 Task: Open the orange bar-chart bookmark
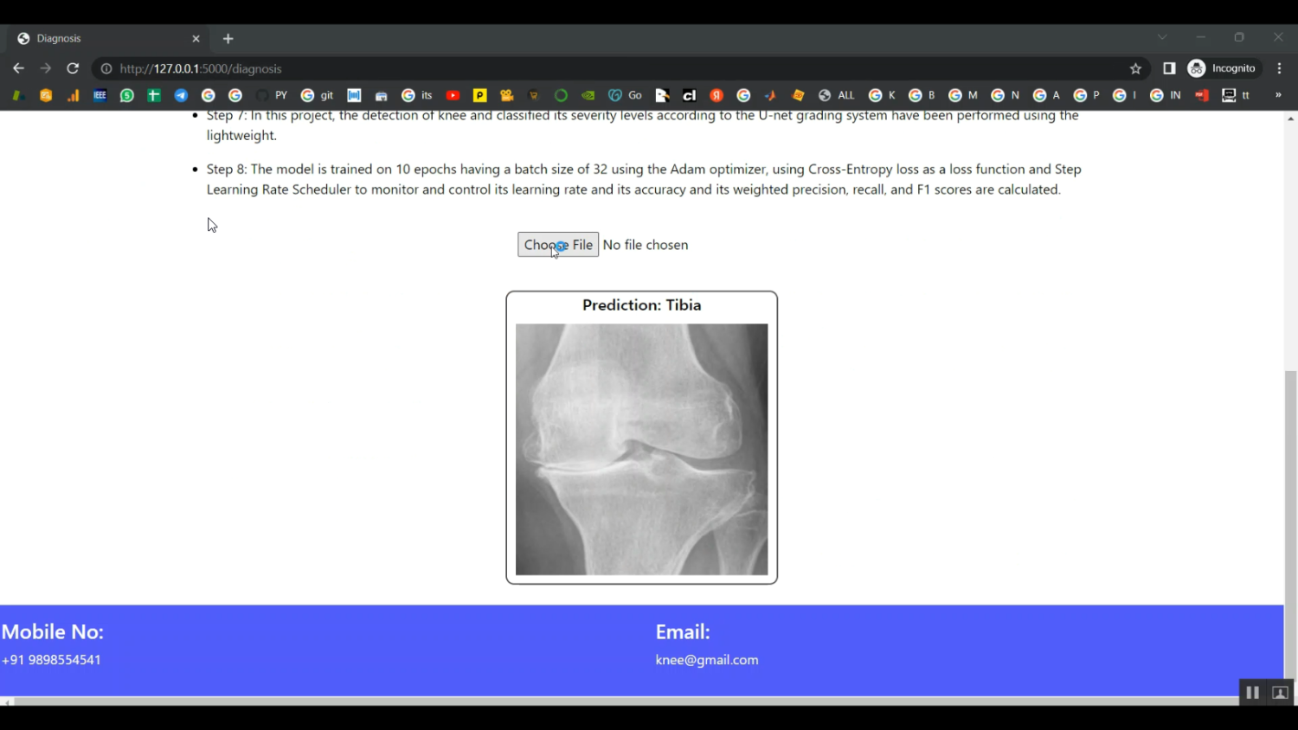73,95
